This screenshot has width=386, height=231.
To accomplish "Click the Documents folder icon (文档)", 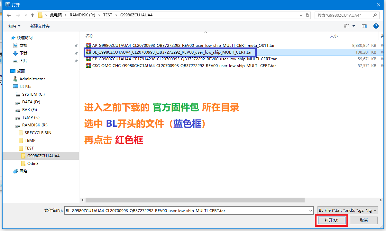I will click(15, 45).
